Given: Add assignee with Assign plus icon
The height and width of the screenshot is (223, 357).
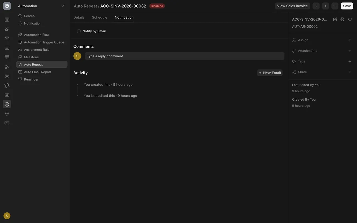Looking at the screenshot, I should click(x=350, y=40).
